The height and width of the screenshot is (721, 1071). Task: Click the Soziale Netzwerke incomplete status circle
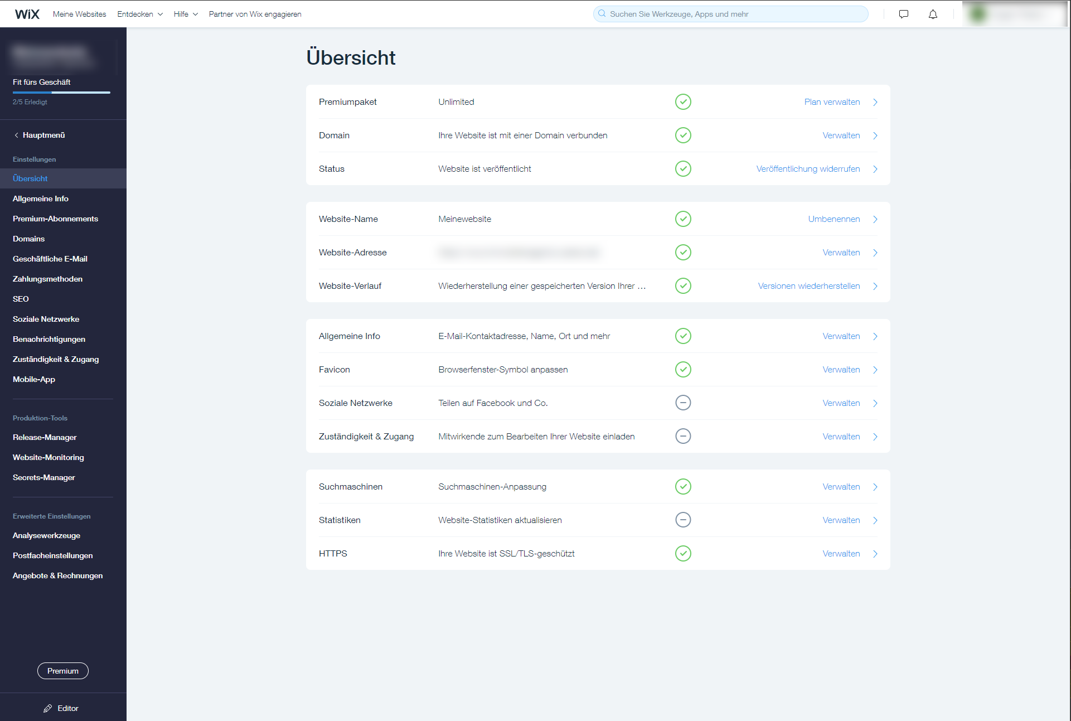pyautogui.click(x=683, y=403)
